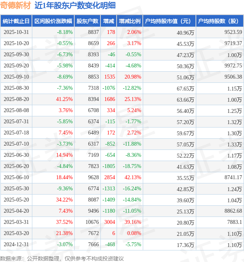The image size is (244, 262).
Task: Click the 户均持股数（股） column header
Action: (x=220, y=21)
